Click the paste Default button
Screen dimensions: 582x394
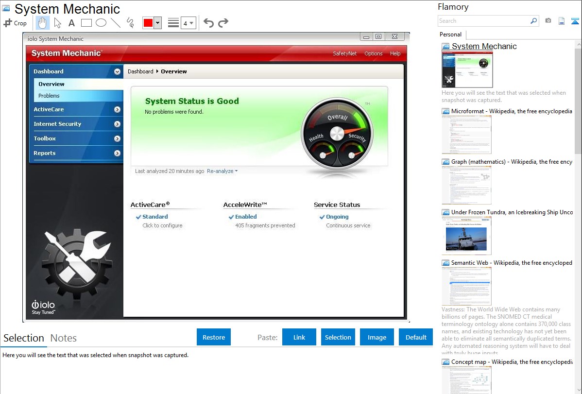[416, 337]
